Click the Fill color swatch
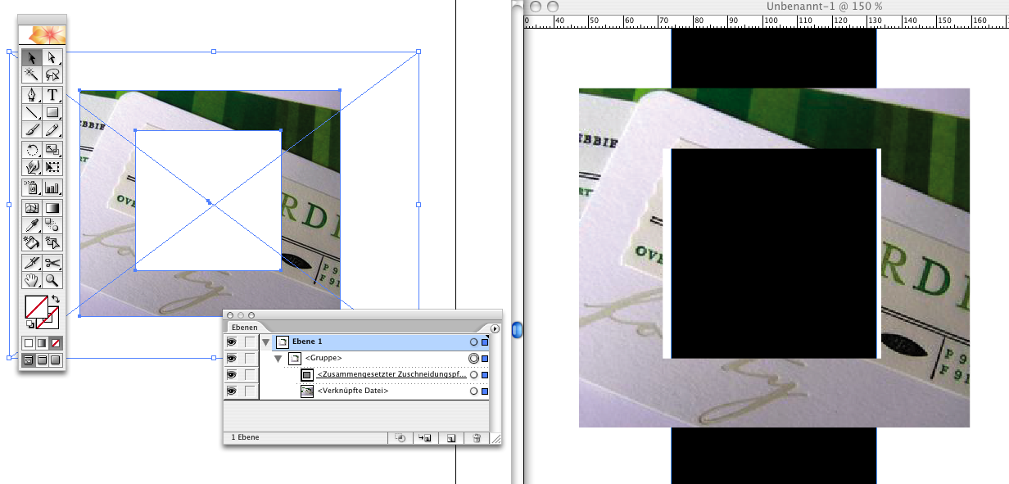Image resolution: width=1009 pixels, height=484 pixels. [35, 307]
